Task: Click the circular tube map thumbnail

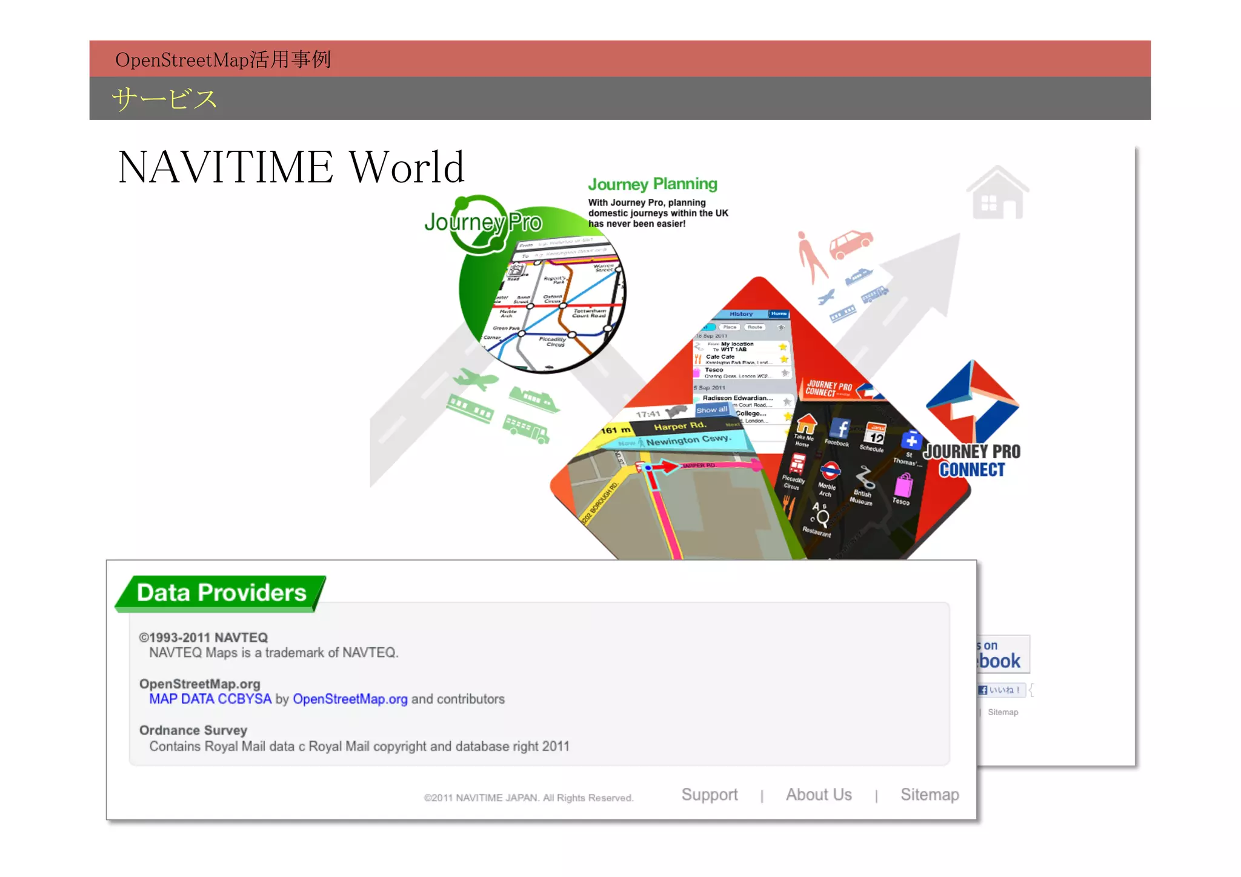Action: [543, 291]
